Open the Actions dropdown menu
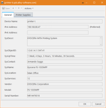The width and height of the screenshot is (106, 108). pyautogui.click(x=29, y=8)
